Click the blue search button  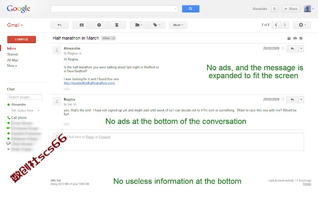tap(190, 9)
